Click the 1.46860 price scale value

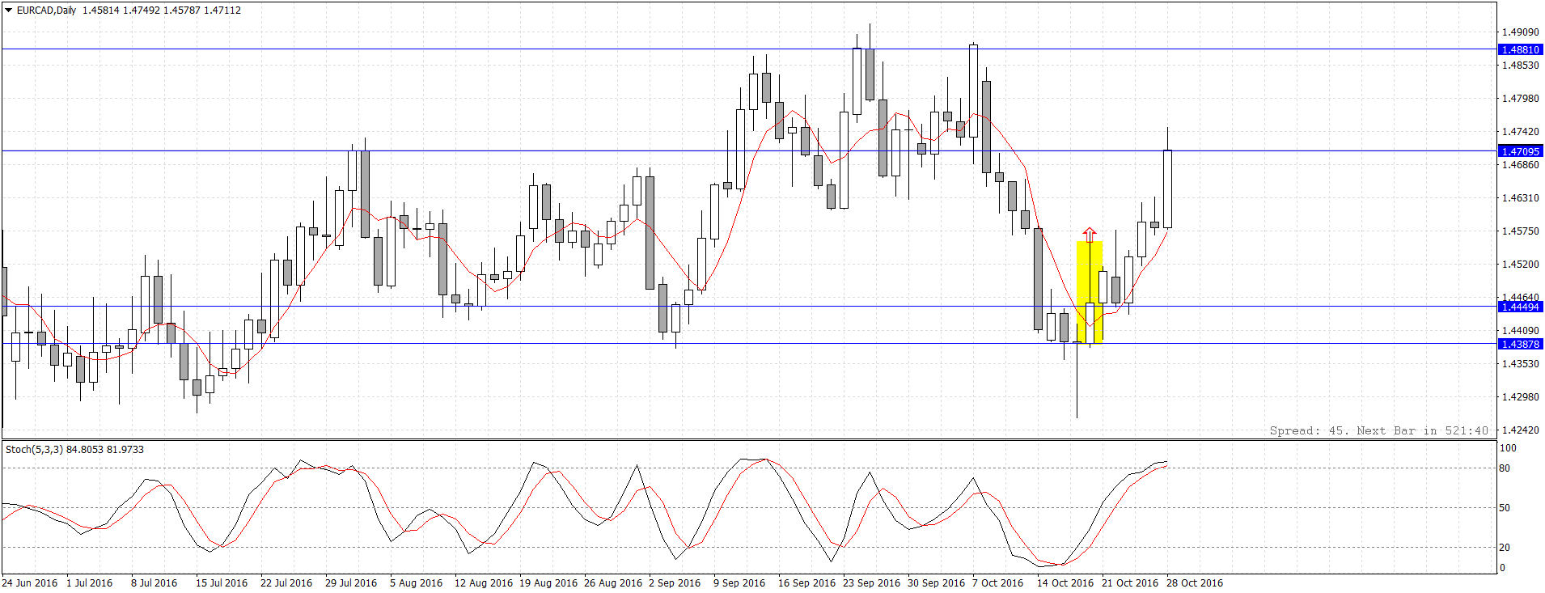pos(1520,165)
